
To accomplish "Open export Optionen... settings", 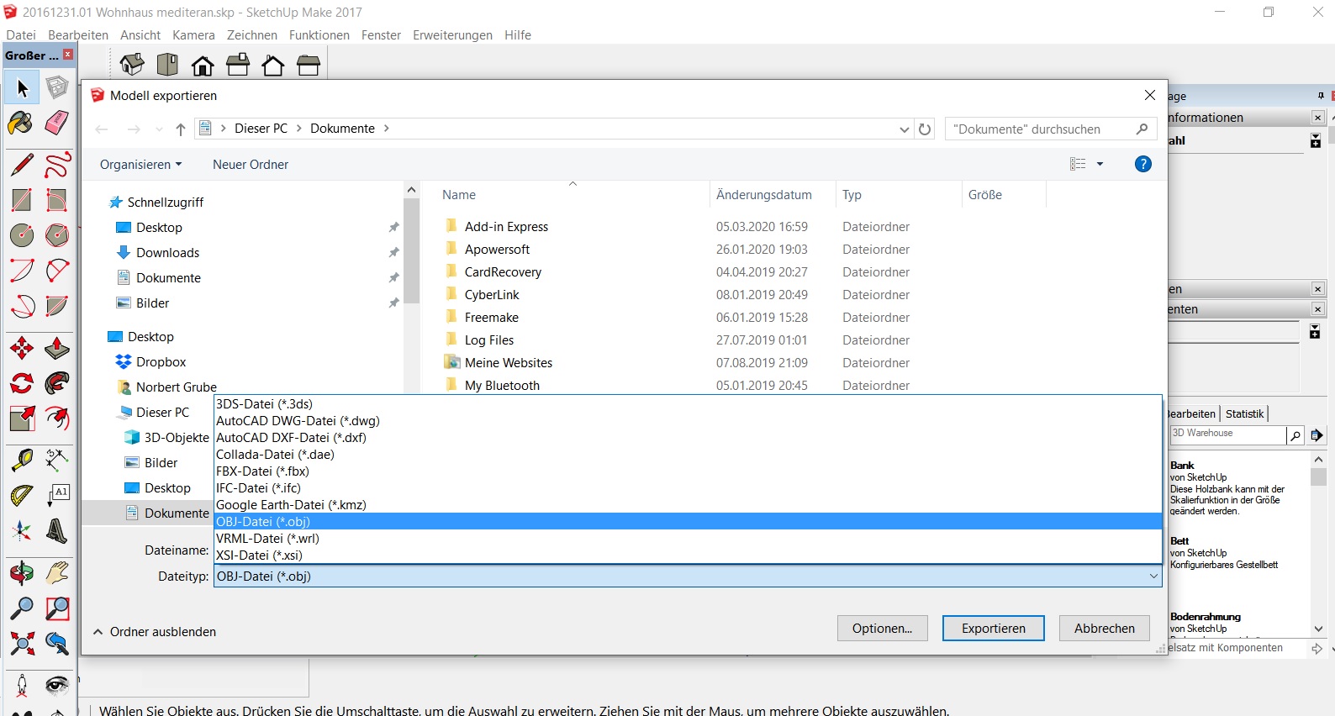I will click(x=882, y=629).
